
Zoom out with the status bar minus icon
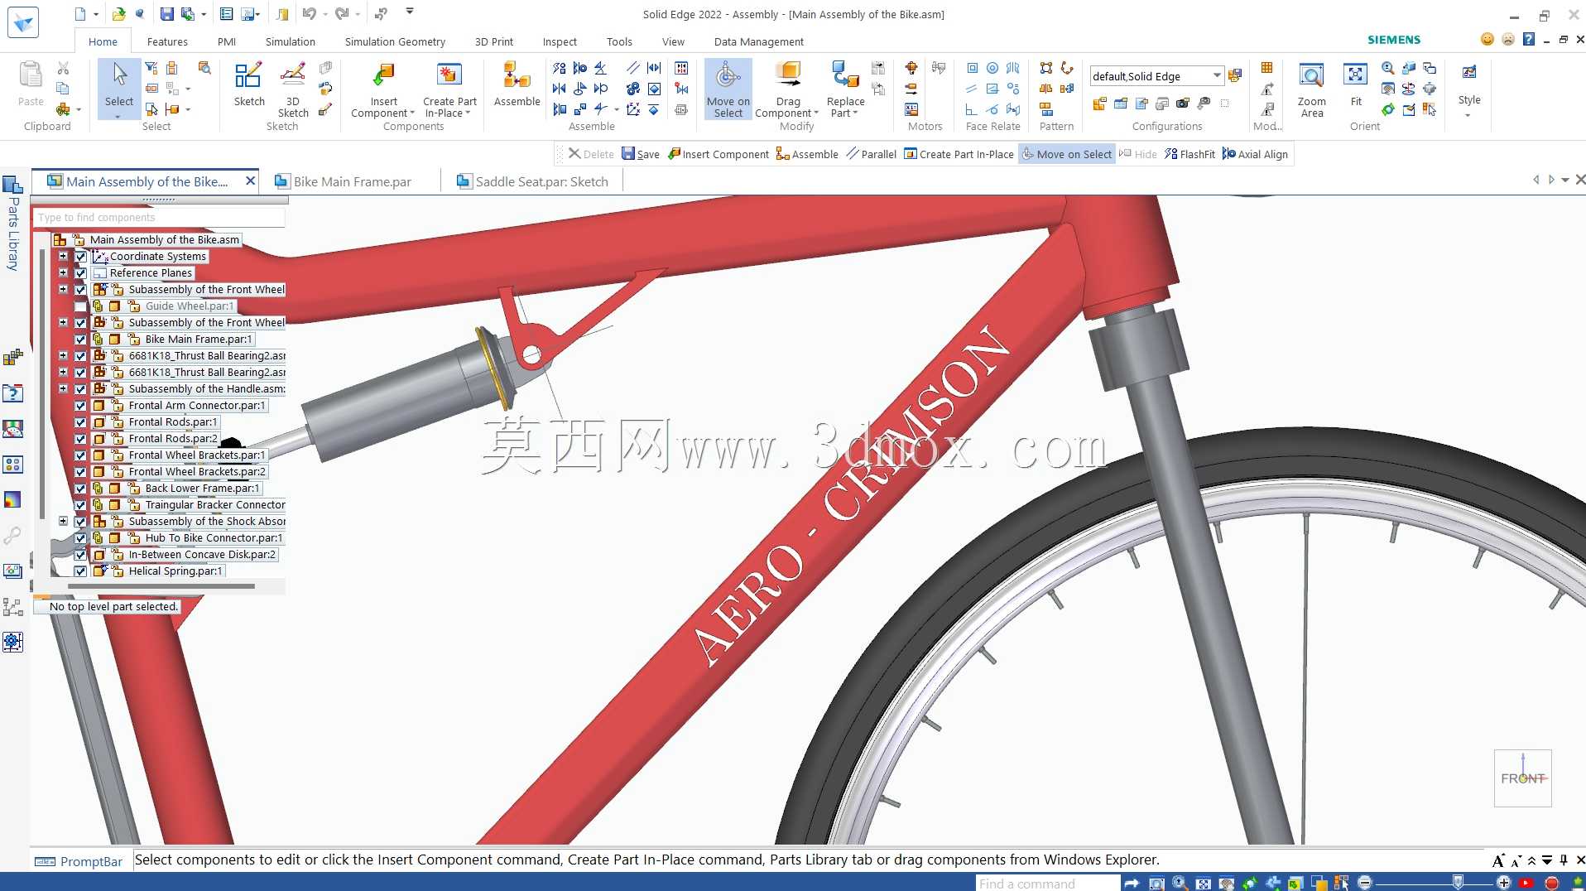tap(1365, 883)
